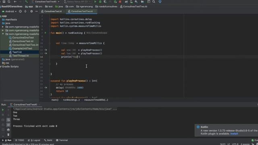Click the blue icon at toolbar's far right
Viewport: 258px width, 145px height.
(x=160, y=2)
